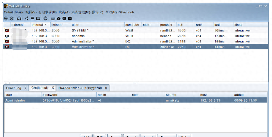The width and height of the screenshot is (272, 137).
Task: Sort credentials by realm column header
Action: click(114, 95)
